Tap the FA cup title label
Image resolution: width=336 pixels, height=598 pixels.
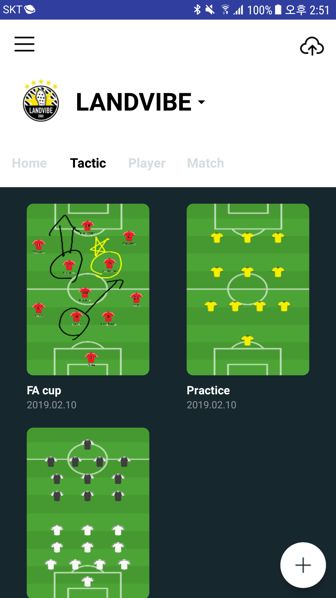click(44, 390)
